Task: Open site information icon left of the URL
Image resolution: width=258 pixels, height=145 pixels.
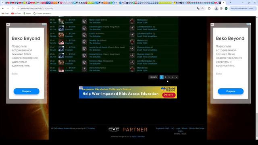Action: pyautogui.click(x=18, y=8)
